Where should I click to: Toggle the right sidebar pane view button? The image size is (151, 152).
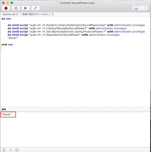(144, 8)
